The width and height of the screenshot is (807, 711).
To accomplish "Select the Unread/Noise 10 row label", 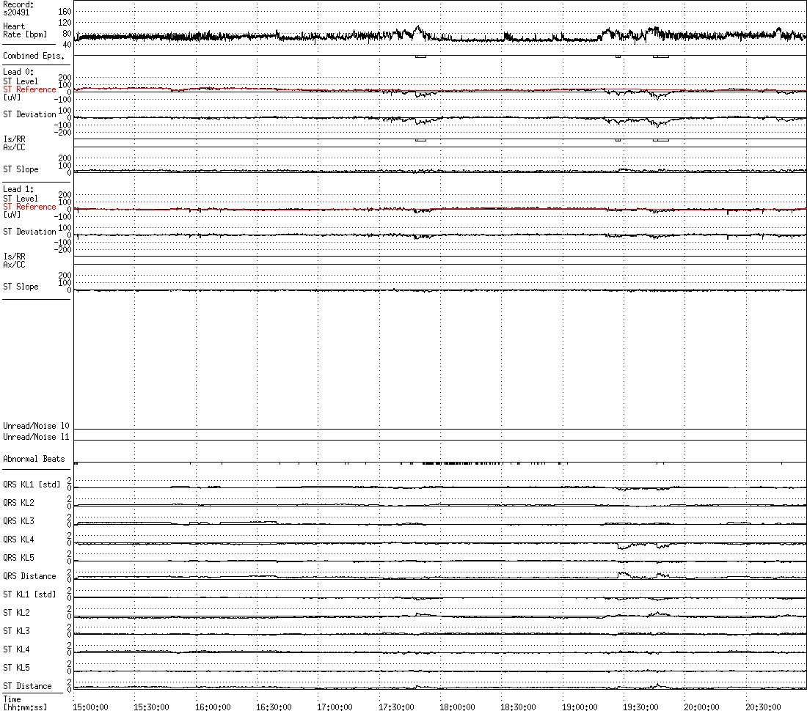I will pos(36,426).
